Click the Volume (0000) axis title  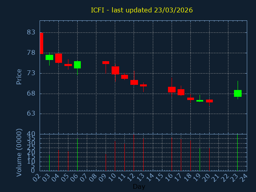(19, 152)
